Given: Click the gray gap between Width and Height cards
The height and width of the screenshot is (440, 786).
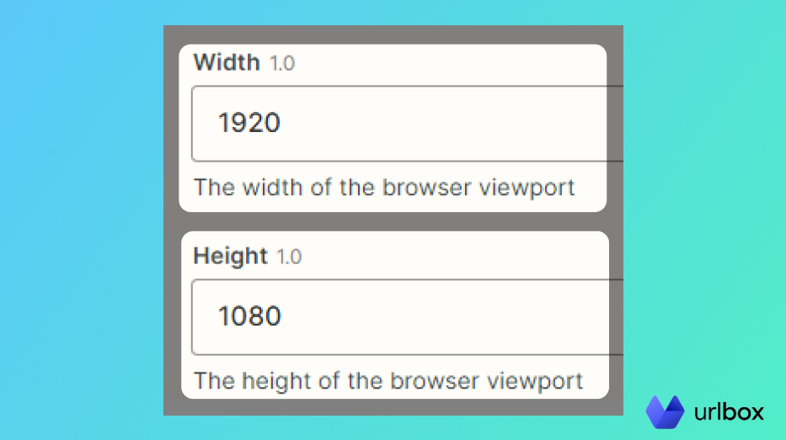Looking at the screenshot, I should (393, 221).
